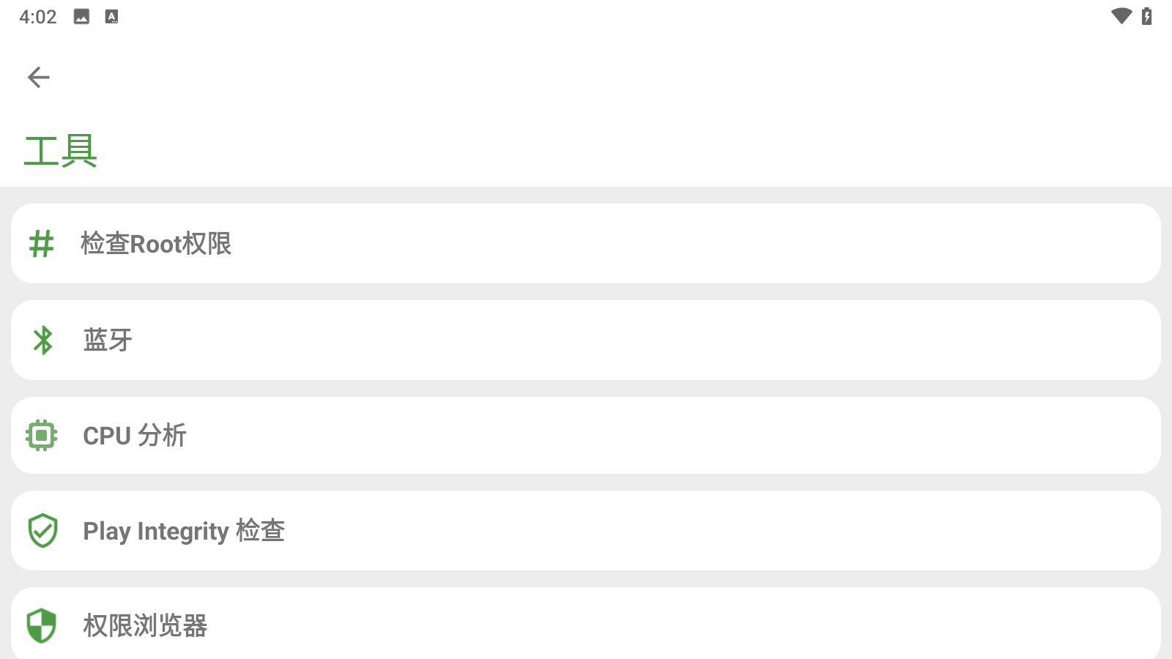Launch the Play Integrity check card

tap(586, 530)
